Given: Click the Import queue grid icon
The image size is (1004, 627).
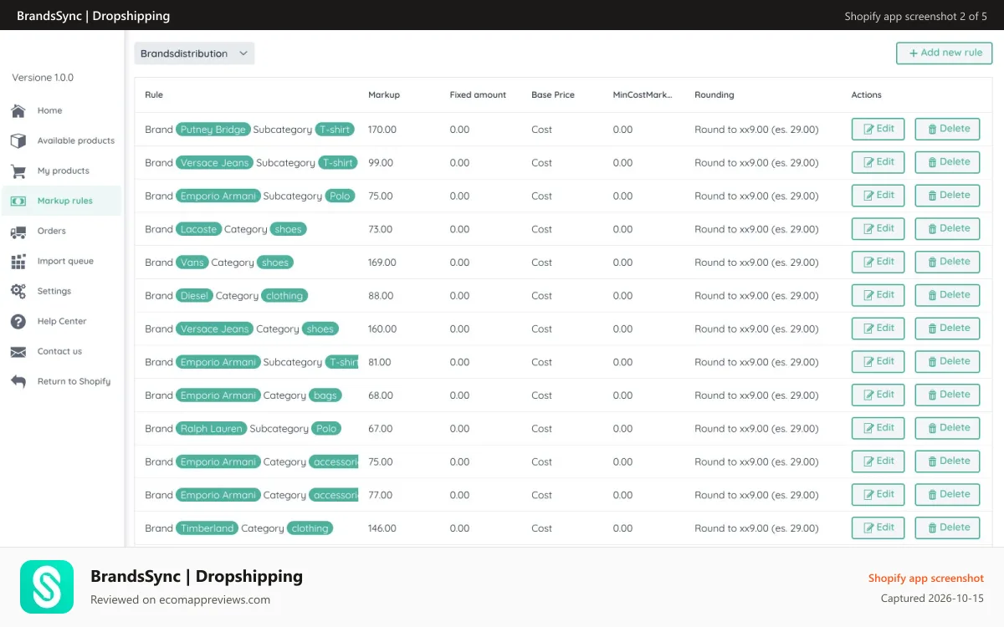Looking at the screenshot, I should click(x=18, y=261).
